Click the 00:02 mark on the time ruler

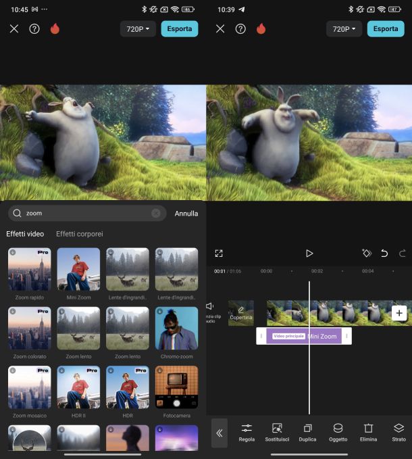317,271
